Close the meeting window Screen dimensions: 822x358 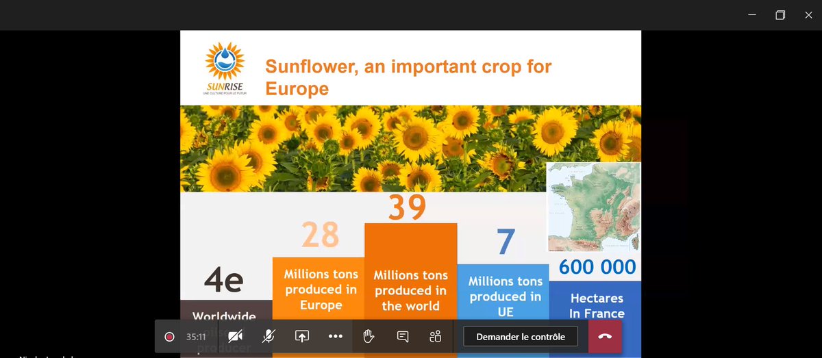(x=808, y=15)
